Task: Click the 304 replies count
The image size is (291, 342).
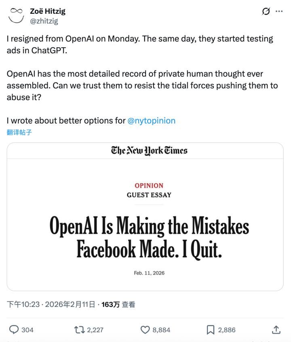Action: click(27, 330)
